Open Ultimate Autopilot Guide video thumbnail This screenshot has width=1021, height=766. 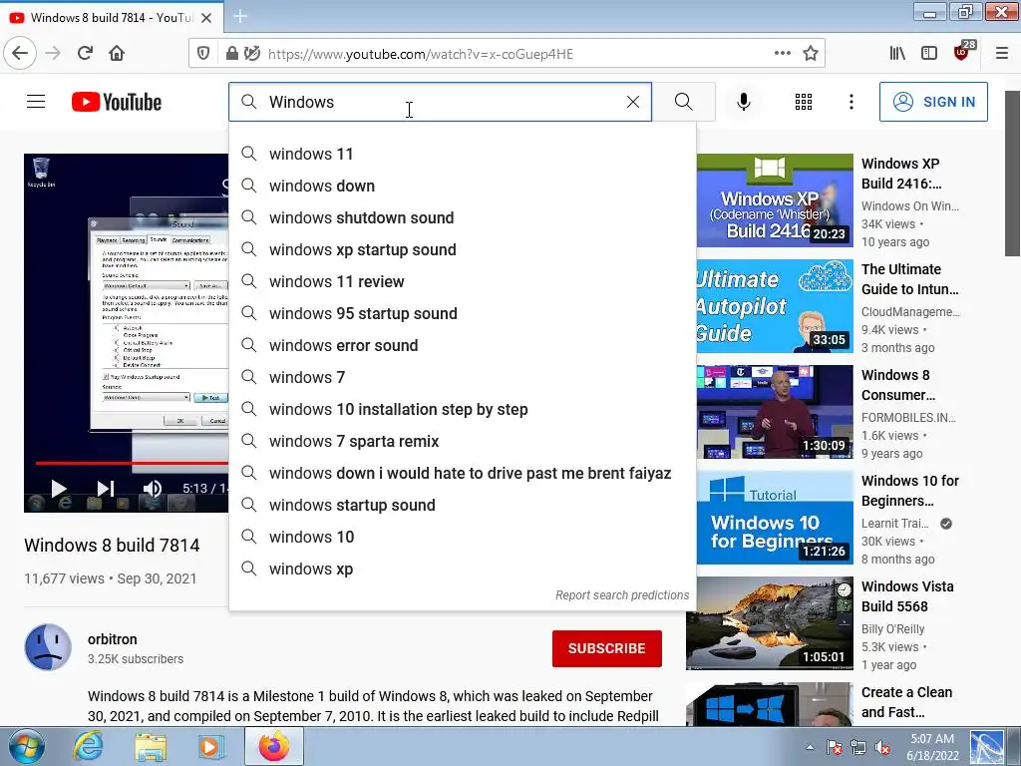775,306
